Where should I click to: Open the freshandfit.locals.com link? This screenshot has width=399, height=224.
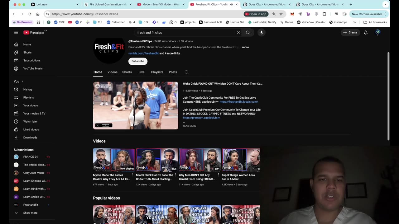point(239,102)
